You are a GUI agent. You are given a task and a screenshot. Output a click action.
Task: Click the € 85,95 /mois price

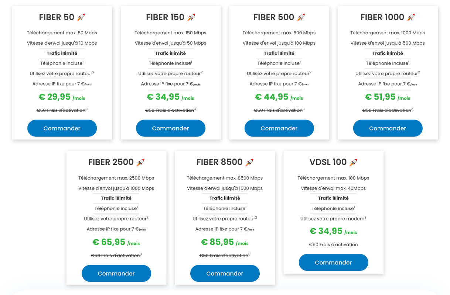225,242
